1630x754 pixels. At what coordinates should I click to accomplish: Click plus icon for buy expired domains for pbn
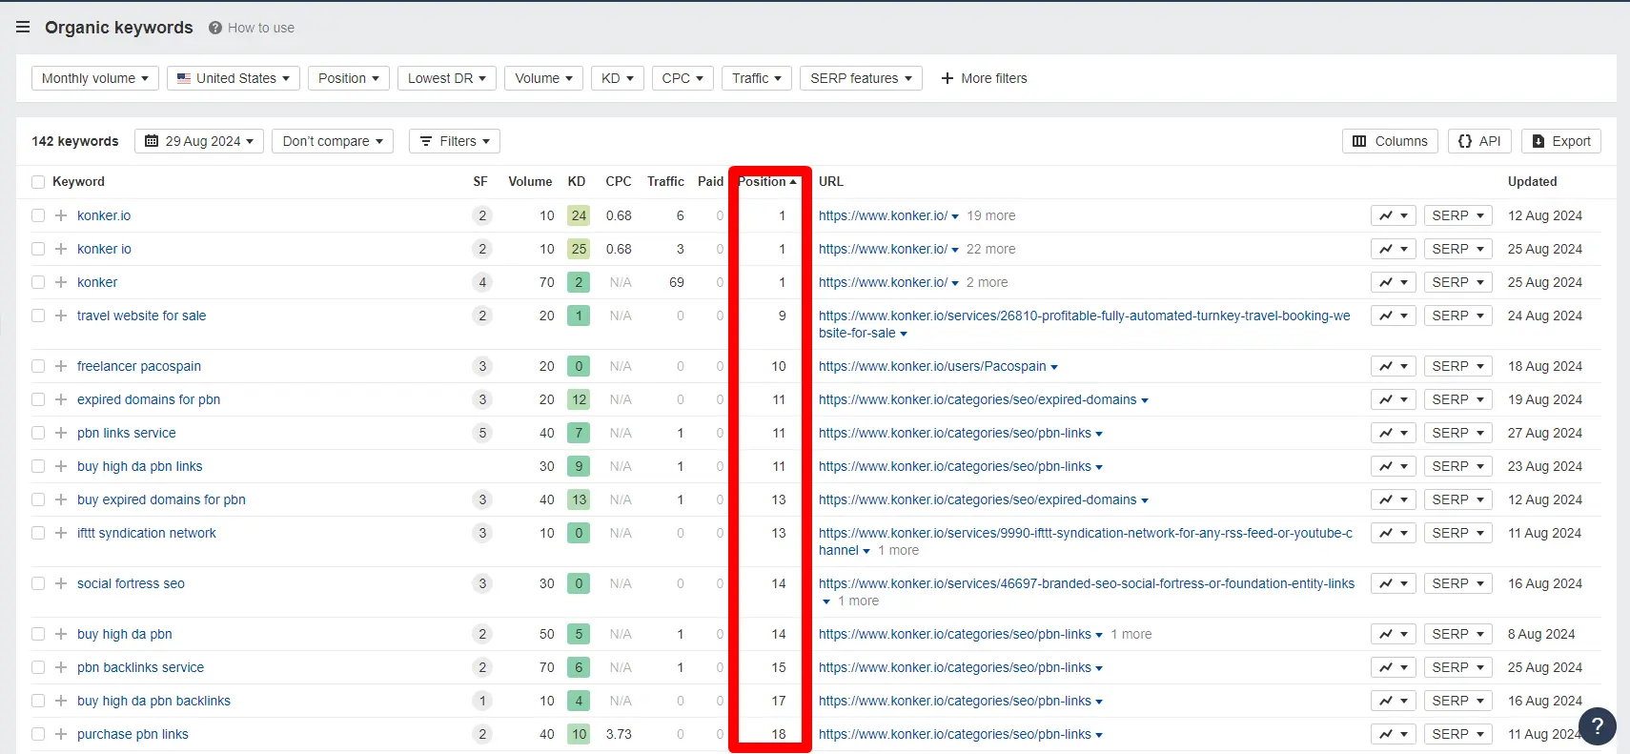61,499
